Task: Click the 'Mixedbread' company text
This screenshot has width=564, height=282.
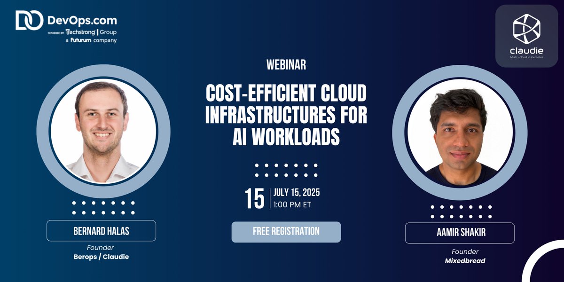Action: coord(465,260)
